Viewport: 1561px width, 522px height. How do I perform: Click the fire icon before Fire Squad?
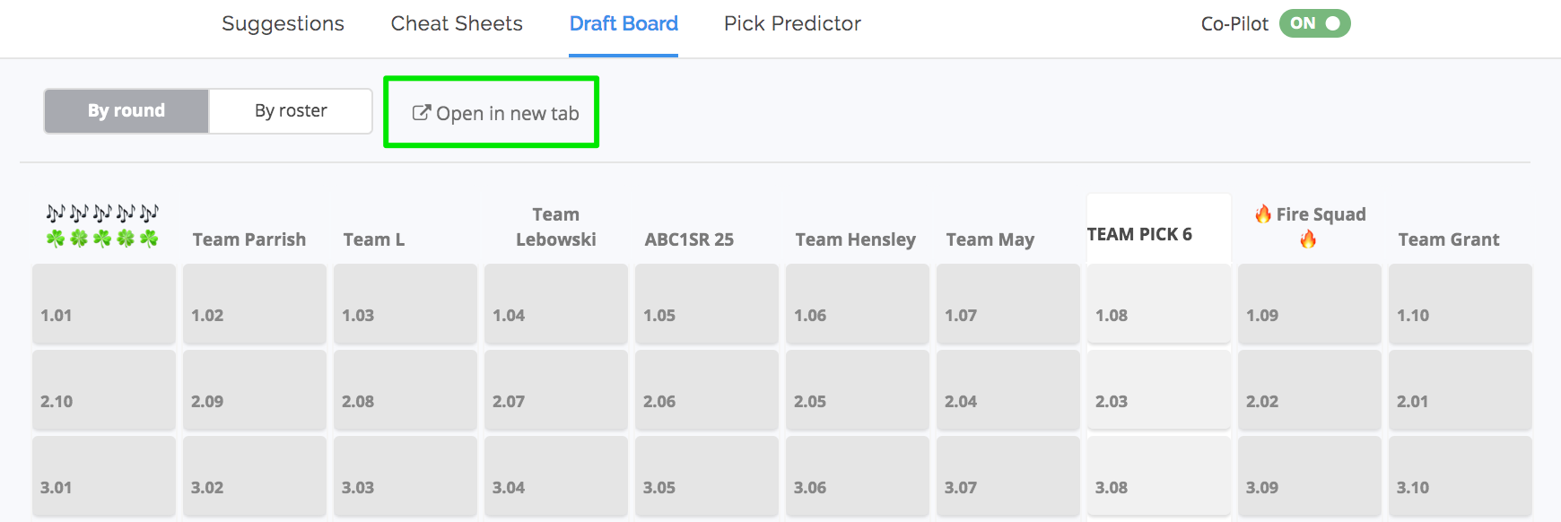(1263, 213)
